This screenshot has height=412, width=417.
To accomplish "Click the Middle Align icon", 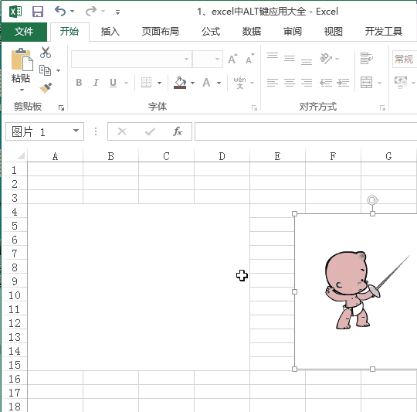I will tap(290, 58).
